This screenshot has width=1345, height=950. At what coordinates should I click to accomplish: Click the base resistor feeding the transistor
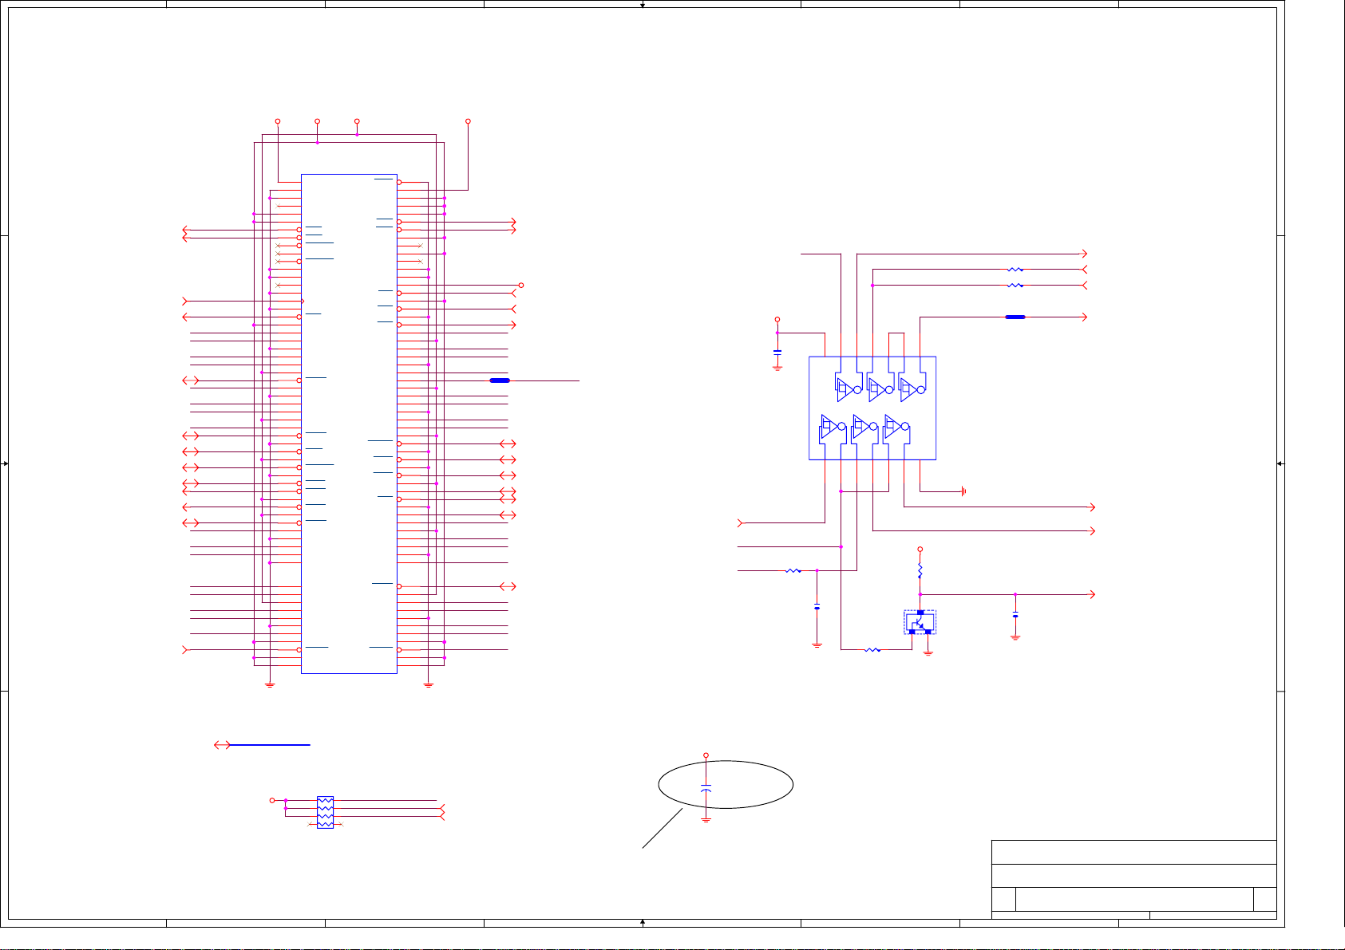point(873,650)
